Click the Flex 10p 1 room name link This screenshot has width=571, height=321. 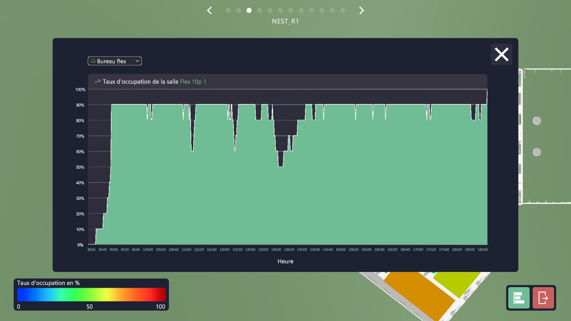tap(193, 82)
